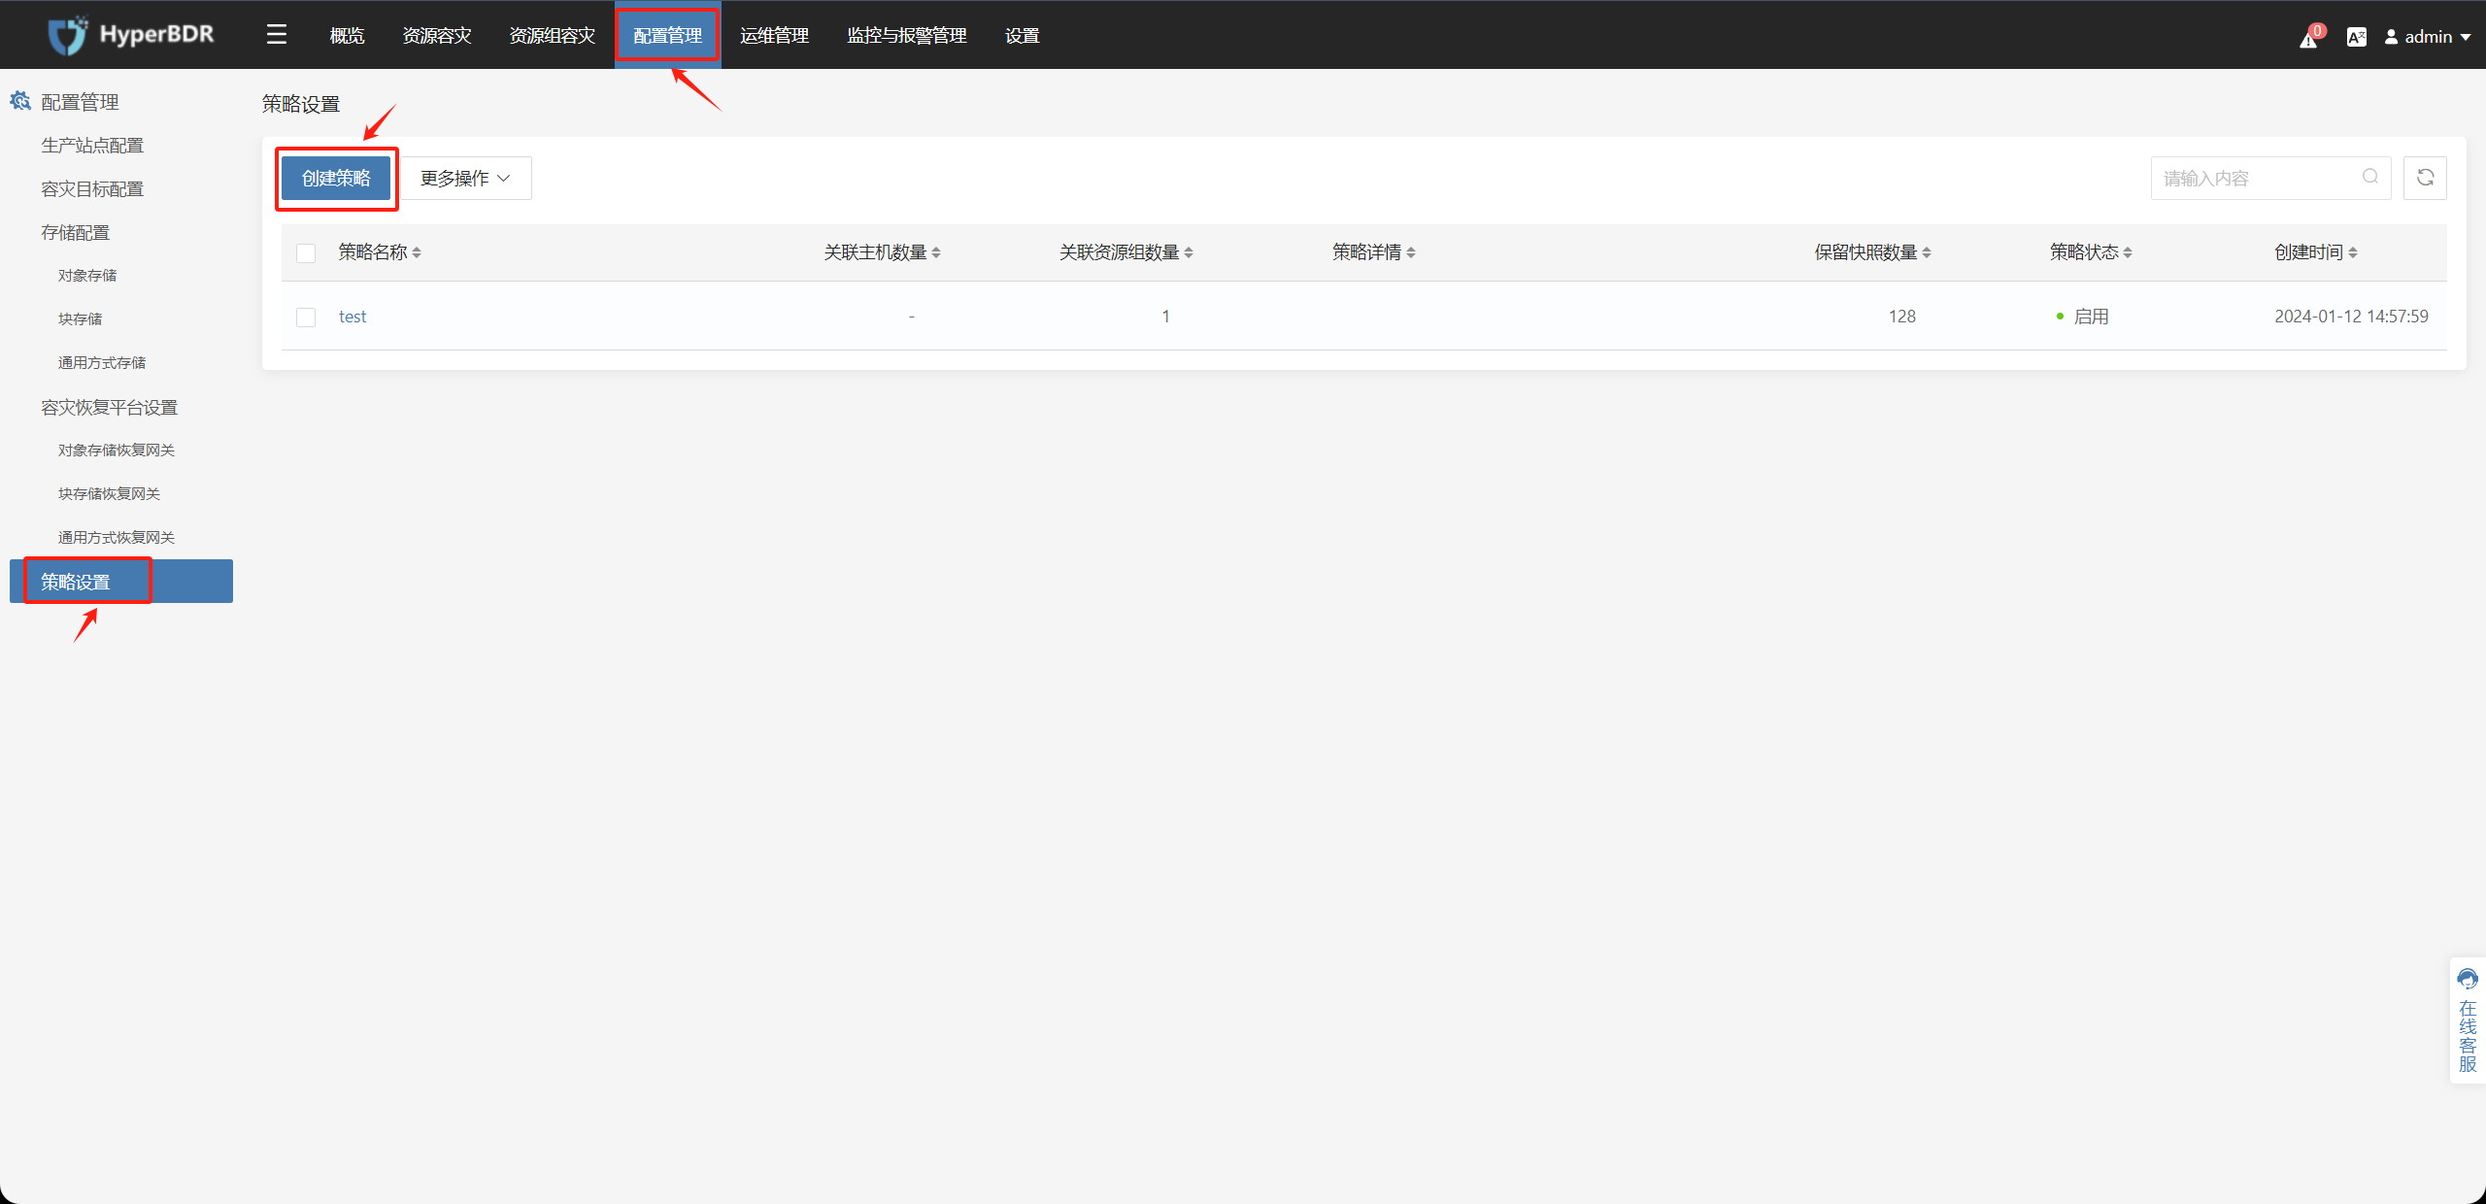Open 通用方式存储 in sidebar
Viewport: 2486px width, 1204px height.
pos(102,363)
